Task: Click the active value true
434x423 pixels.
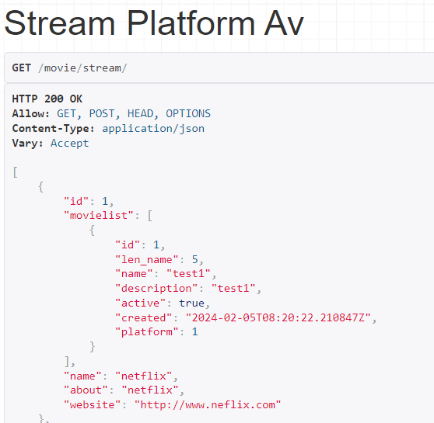Action: point(191,303)
